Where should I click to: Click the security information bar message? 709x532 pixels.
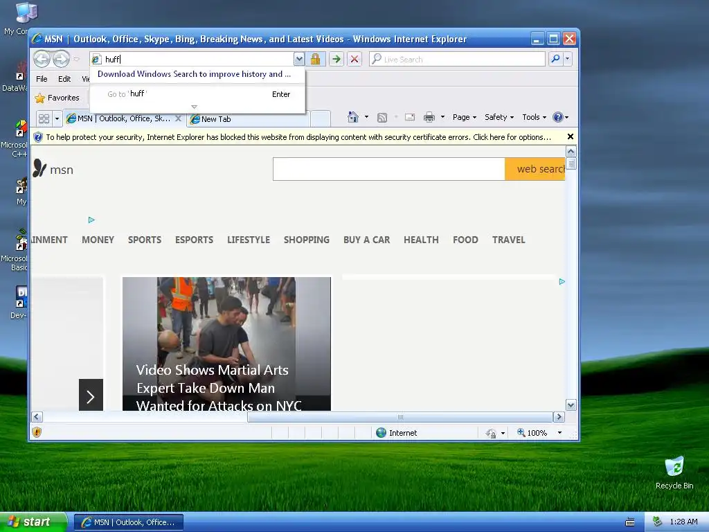click(x=298, y=137)
